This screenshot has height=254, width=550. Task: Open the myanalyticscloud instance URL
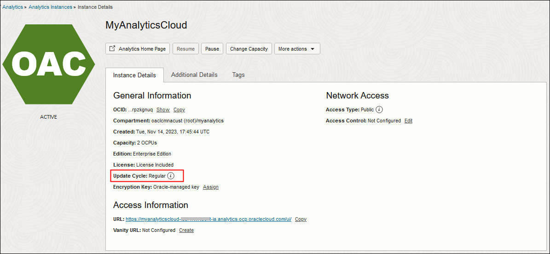click(208, 219)
